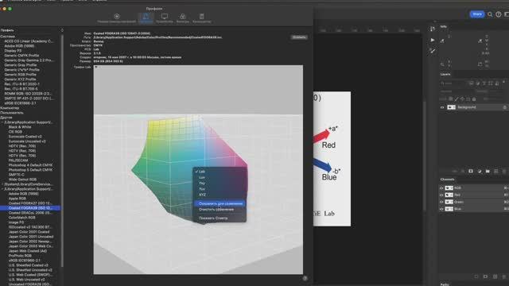This screenshot has height=286, width=509.
Task: Select the Photoshop 5 Default CMYK profile
Action: click(30, 170)
